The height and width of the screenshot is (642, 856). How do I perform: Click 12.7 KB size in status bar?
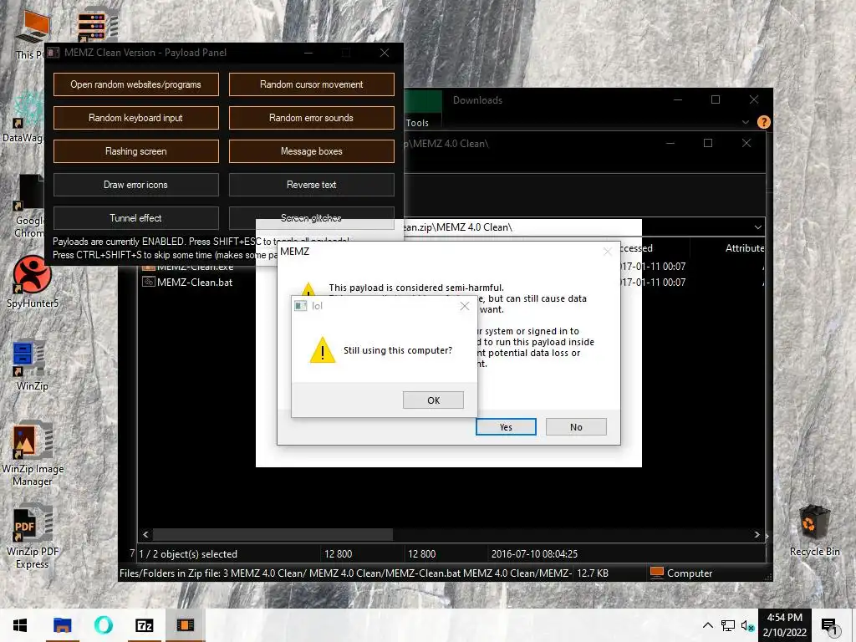(x=593, y=573)
